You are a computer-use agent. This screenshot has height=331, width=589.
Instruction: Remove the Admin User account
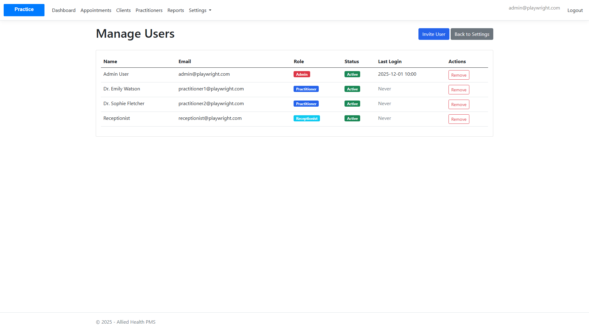point(459,75)
